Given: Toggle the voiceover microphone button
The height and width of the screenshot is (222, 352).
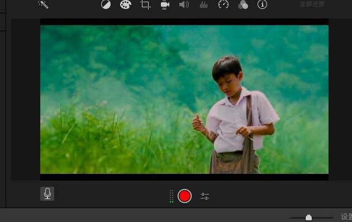Looking at the screenshot, I should (x=47, y=193).
